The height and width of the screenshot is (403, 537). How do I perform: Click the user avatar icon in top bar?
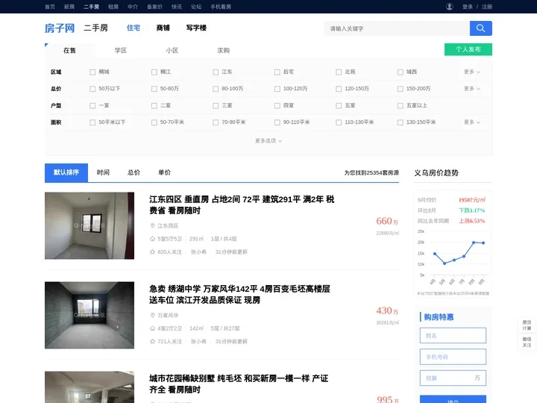[x=449, y=7]
